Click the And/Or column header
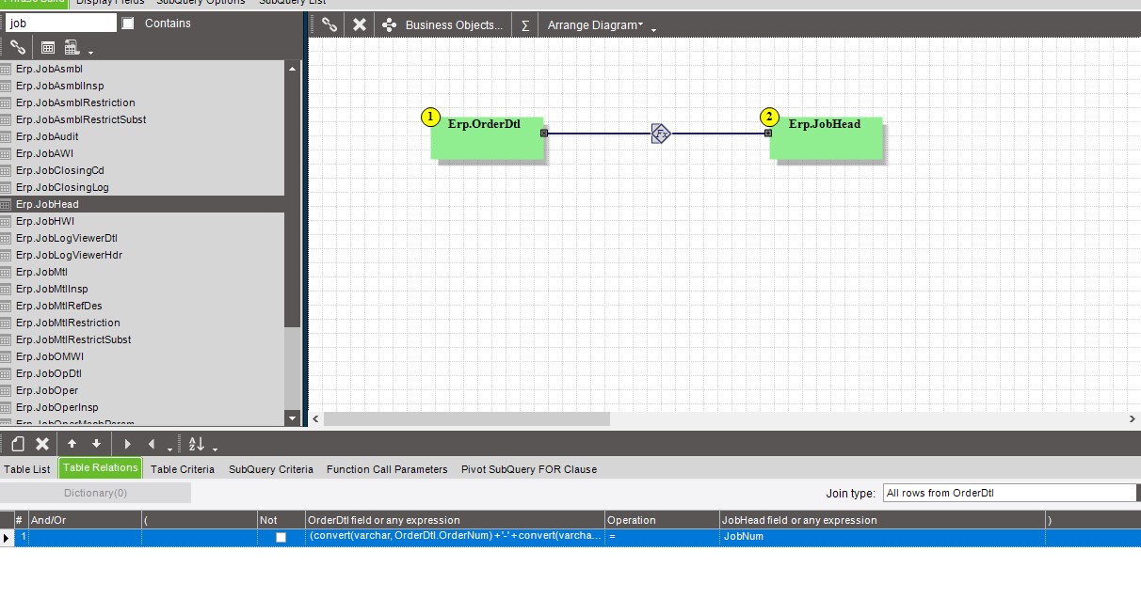1141x599 pixels. click(85, 520)
